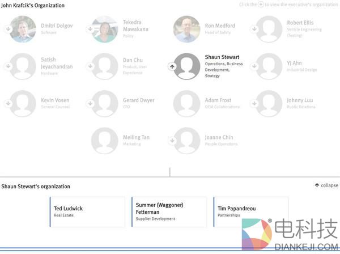This screenshot has height=254, width=340.
Task: Expand Tekedra Mawakana's organization arrow
Action: [91, 29]
